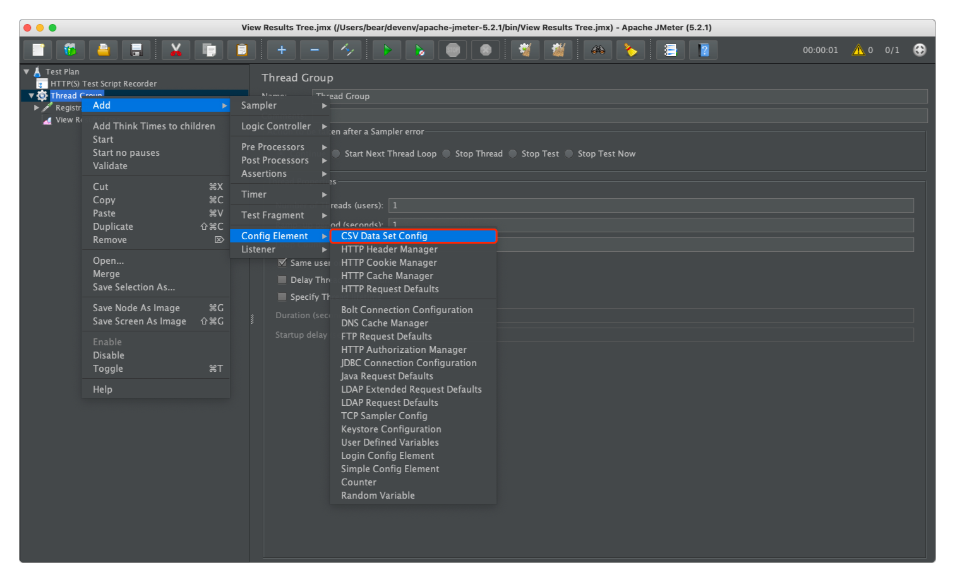Image resolution: width=955 pixels, height=582 pixels.
Task: Click Help in the context menu
Action: tap(156, 389)
